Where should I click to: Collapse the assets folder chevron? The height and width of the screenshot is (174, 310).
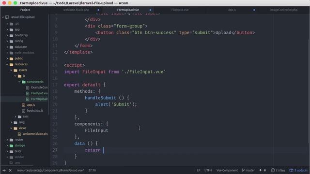[x=11, y=70]
